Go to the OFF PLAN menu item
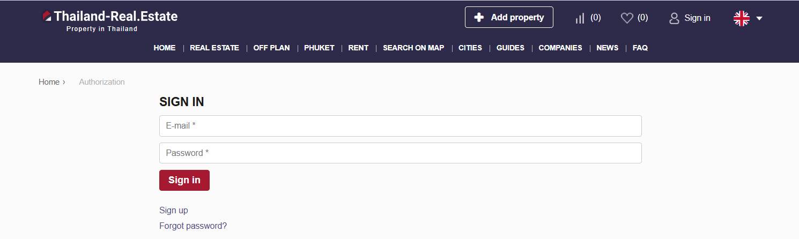 coord(271,48)
